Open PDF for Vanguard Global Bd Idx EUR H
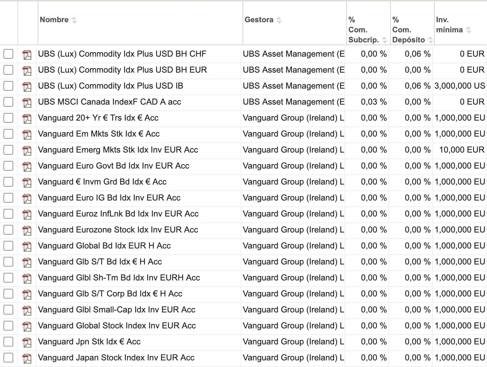 27,246
